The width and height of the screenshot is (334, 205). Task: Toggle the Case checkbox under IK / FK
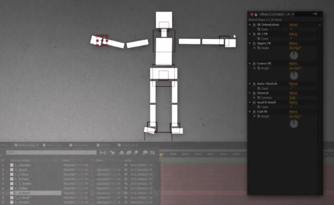tap(291, 39)
